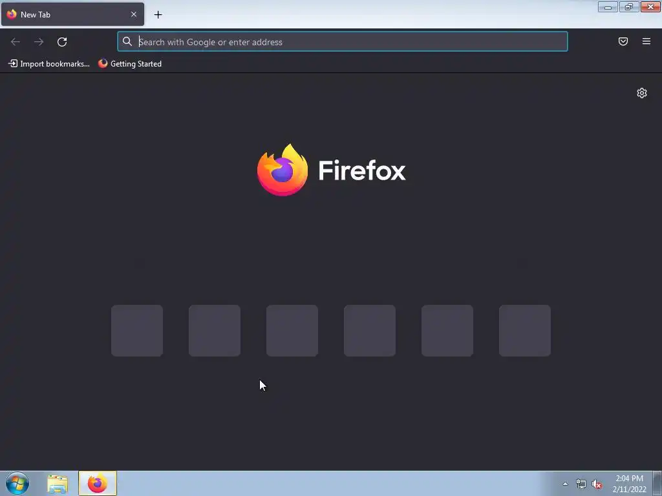Restore down the Firefox window
Image resolution: width=662 pixels, height=496 pixels.
pos(628,6)
